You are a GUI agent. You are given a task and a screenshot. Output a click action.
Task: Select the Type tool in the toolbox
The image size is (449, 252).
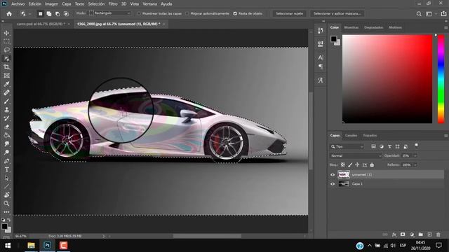[x=6, y=169]
